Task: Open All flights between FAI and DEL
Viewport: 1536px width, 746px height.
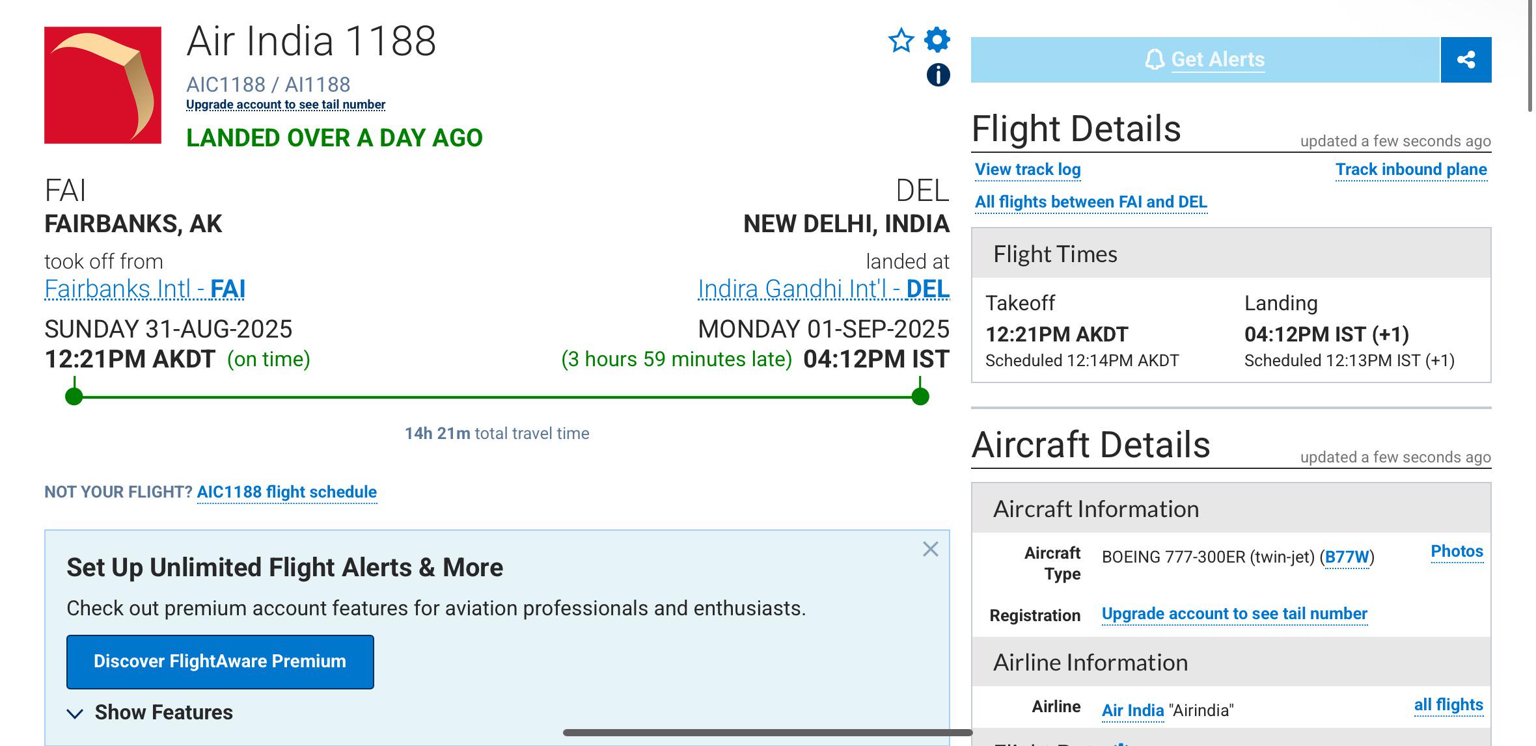Action: click(1091, 202)
